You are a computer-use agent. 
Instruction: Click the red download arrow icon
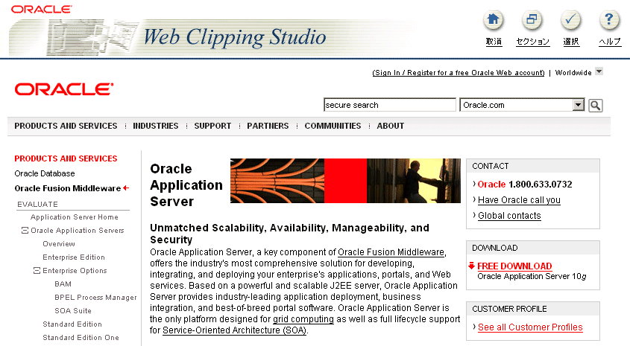[x=472, y=266]
